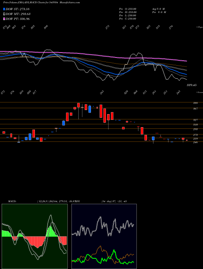Click the chart title mentioning MunafaSutra.com
This screenshot has width=203, height=269.
click(41, 2)
